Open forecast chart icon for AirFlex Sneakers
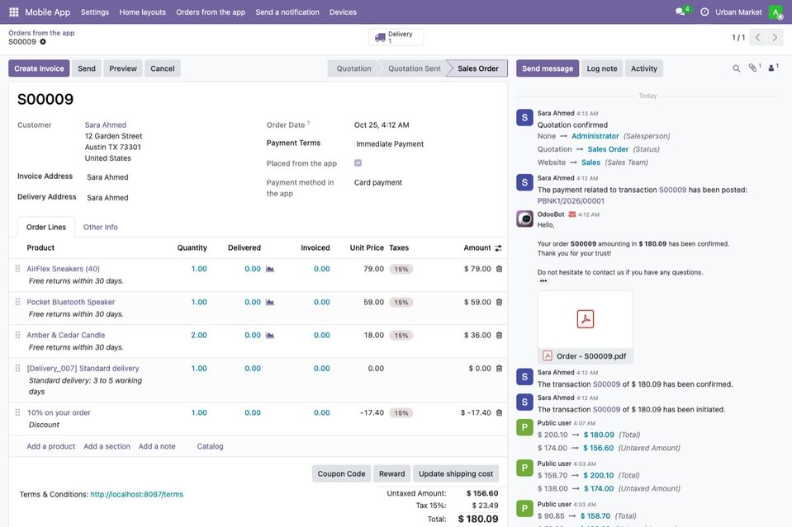The height and width of the screenshot is (527, 792). coord(270,269)
